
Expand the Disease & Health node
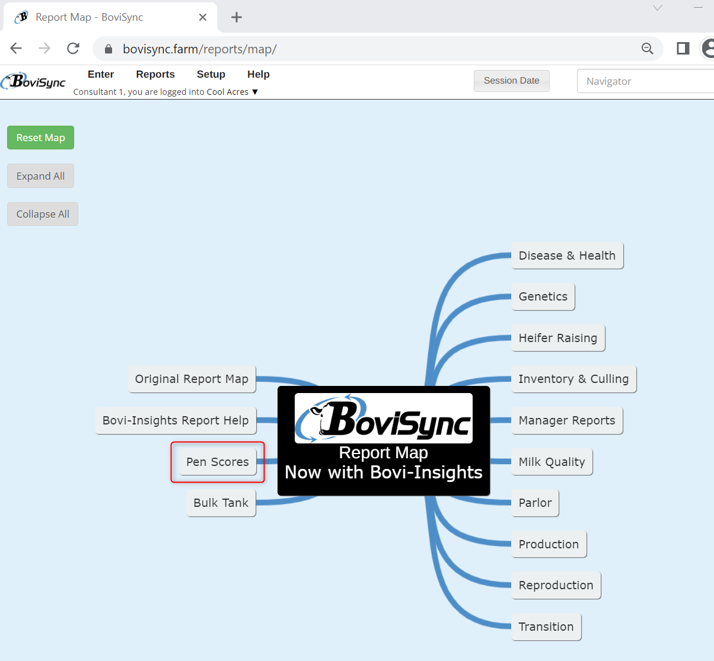tap(568, 256)
